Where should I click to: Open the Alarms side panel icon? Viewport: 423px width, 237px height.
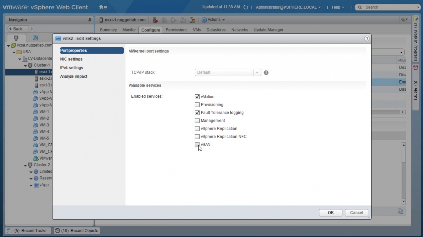(416, 67)
